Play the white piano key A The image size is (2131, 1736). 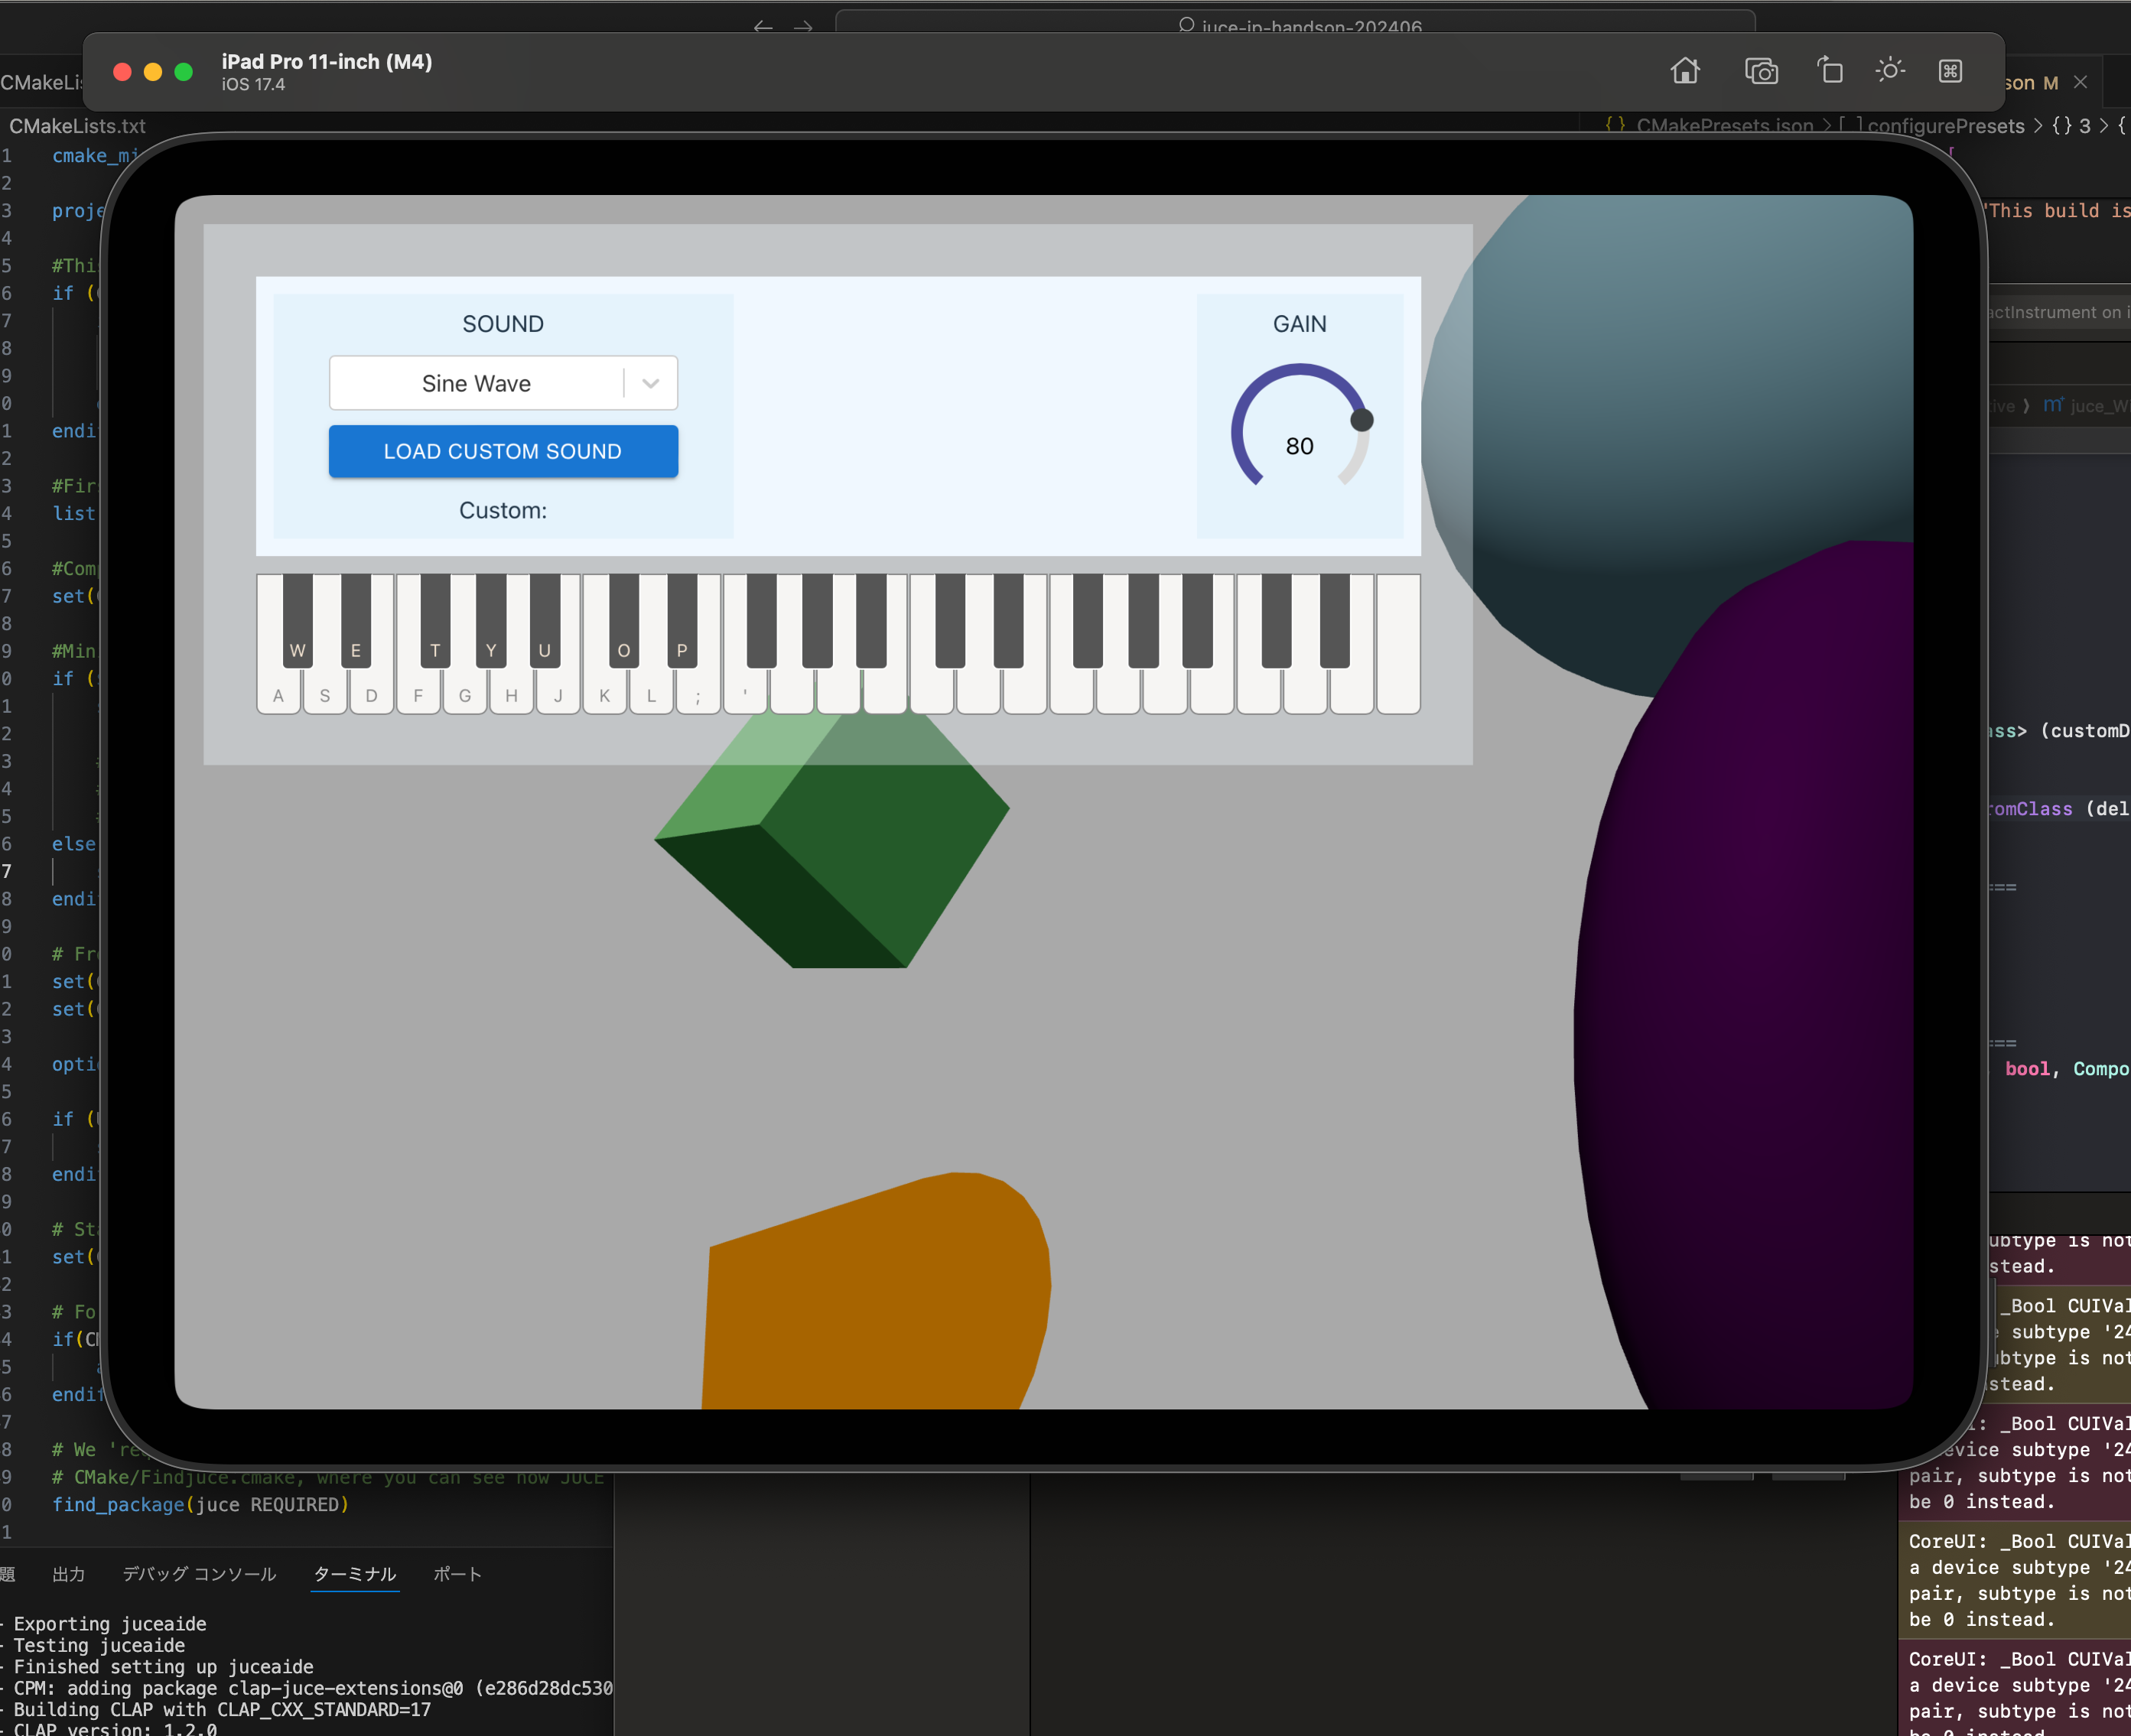pyautogui.click(x=279, y=692)
